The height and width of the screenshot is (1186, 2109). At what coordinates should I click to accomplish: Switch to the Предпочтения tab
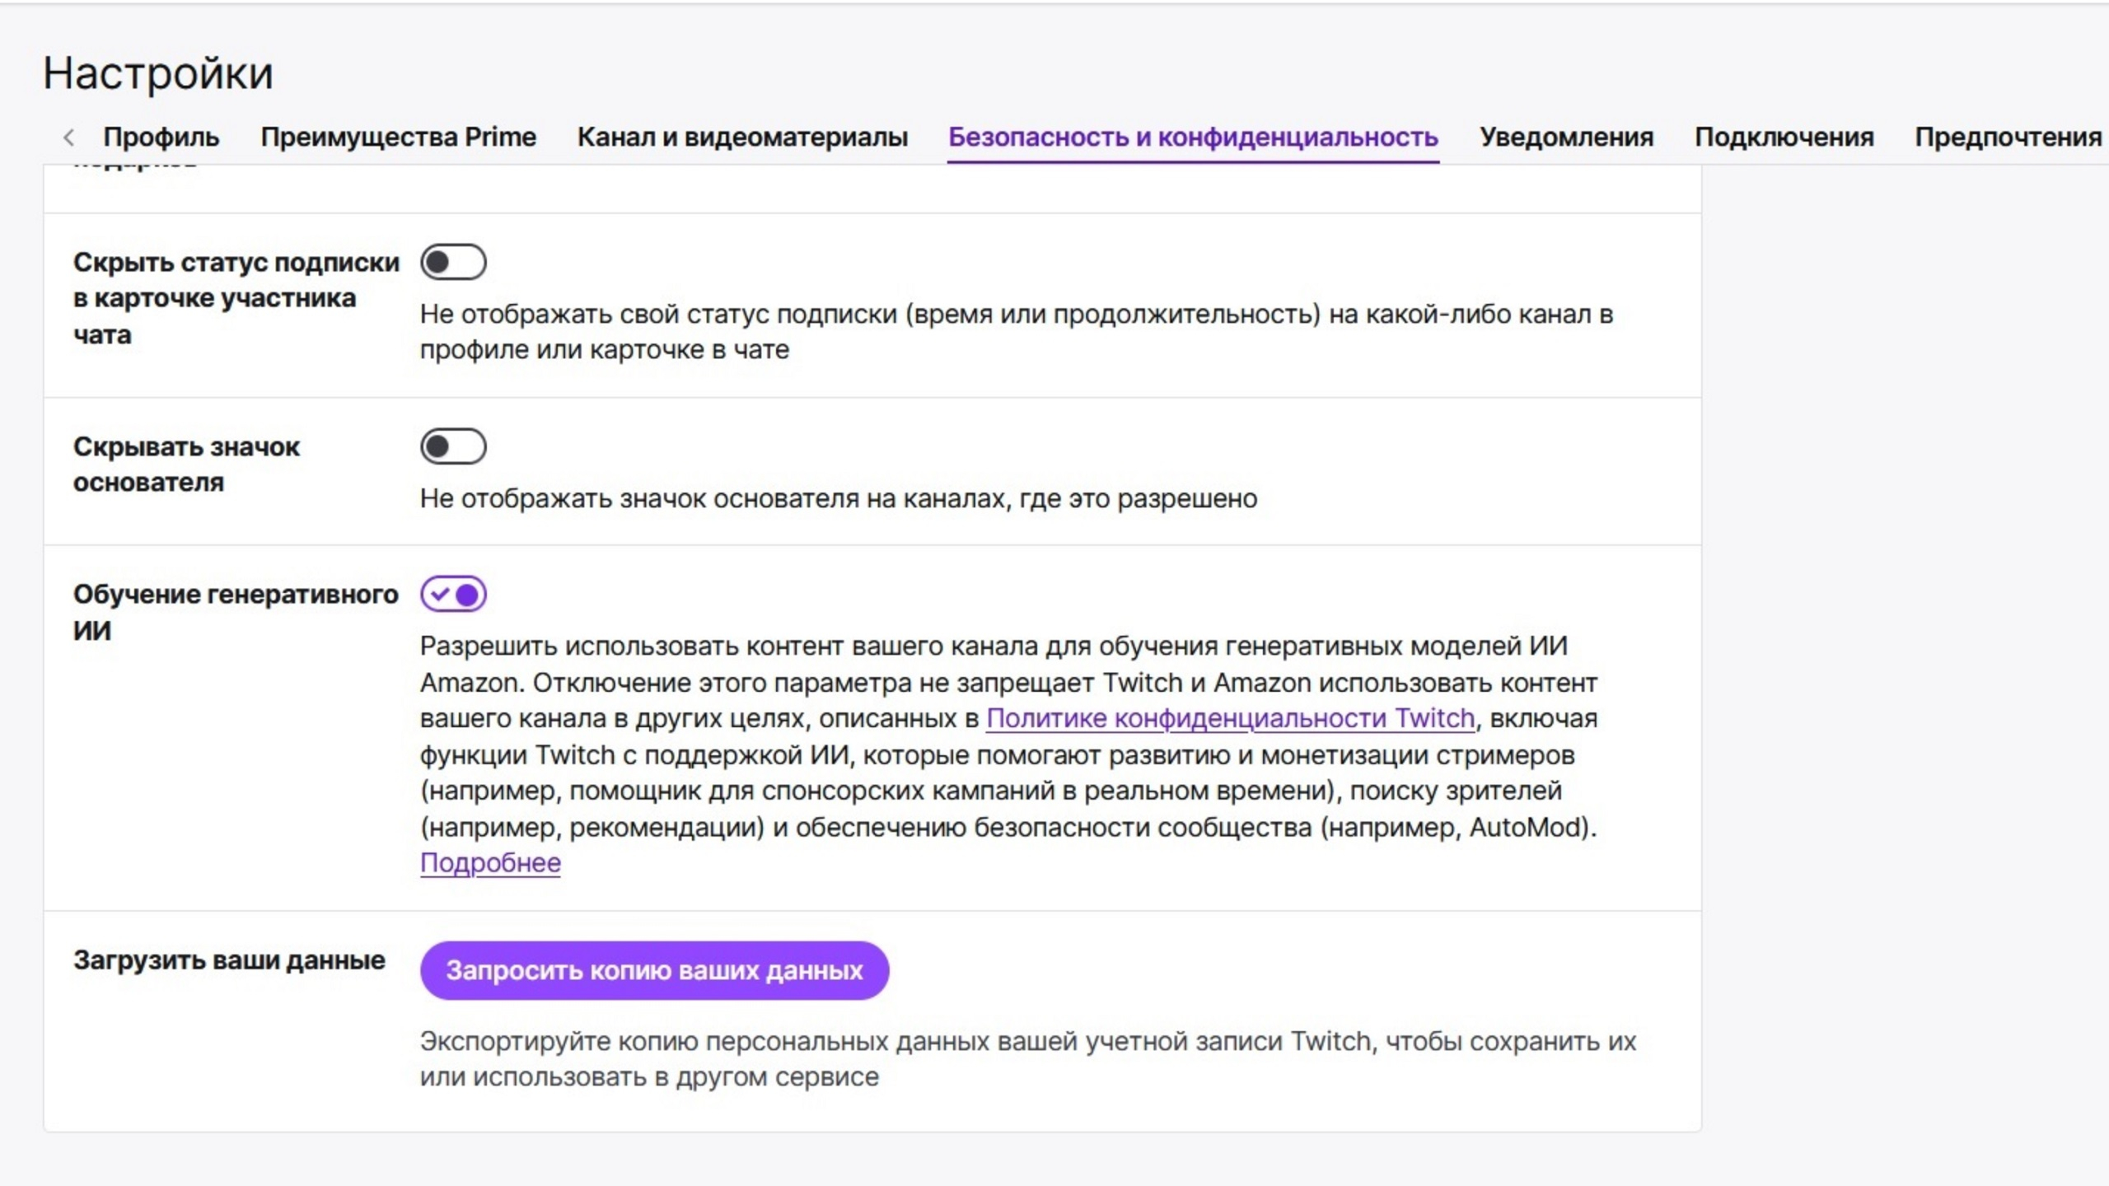(x=2008, y=137)
